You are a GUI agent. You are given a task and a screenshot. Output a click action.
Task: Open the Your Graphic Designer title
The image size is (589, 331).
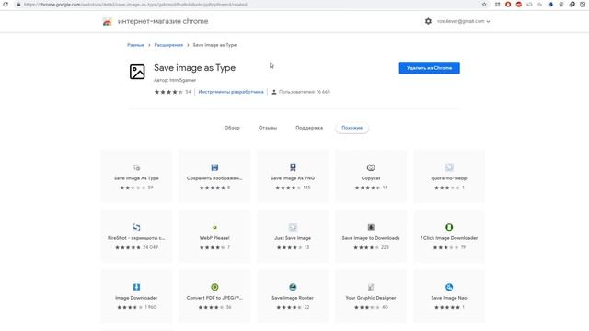[x=371, y=298]
